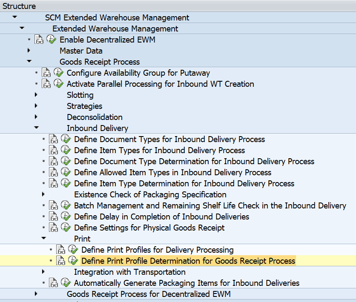Execute Configure Availability Group for Putaway activity
Screen dimensions: 356x302
[x=59, y=73]
